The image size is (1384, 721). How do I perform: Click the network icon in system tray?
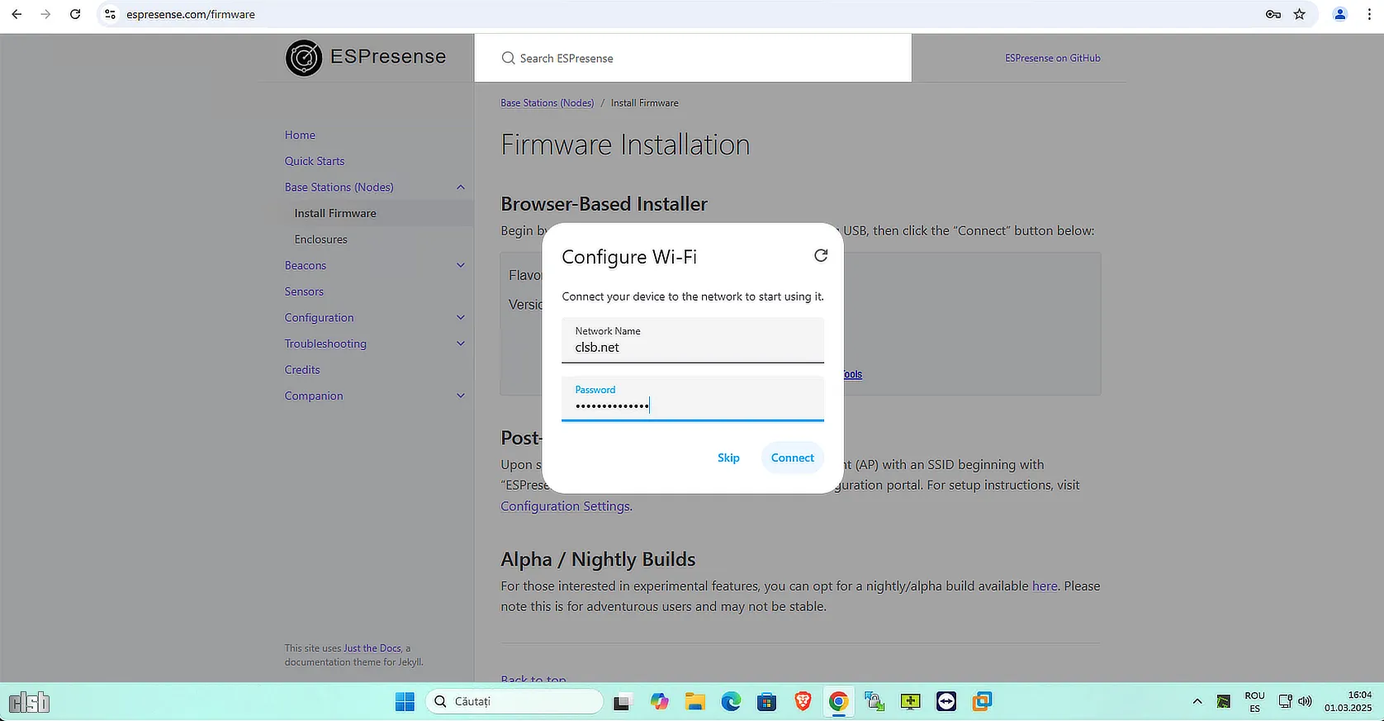click(1285, 701)
